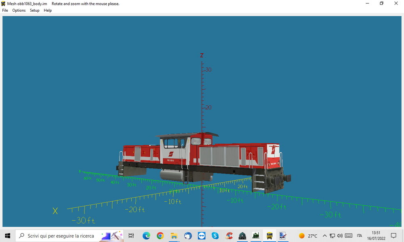Minimize the mesh viewer window
This screenshot has height=242, width=404.
click(x=367, y=3)
